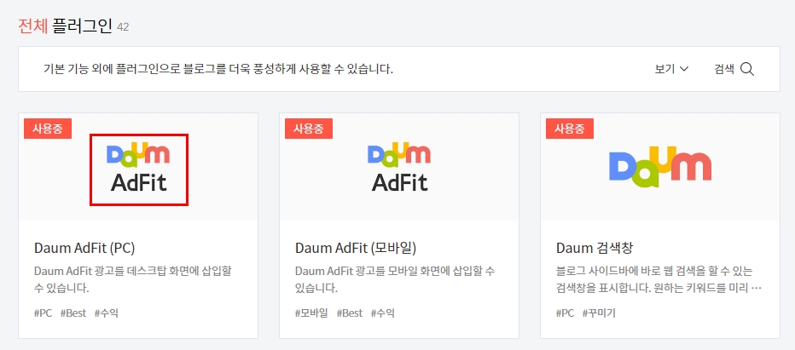Click the 전체 플러그인 heading
795x350 pixels.
[65, 26]
